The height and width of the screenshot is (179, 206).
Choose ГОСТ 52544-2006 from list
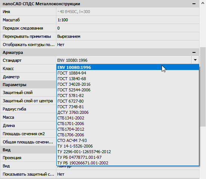[x=128, y=90]
